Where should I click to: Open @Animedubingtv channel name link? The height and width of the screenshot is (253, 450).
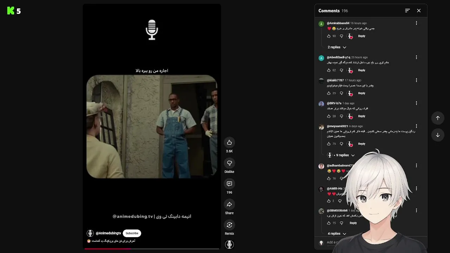[x=108, y=233]
